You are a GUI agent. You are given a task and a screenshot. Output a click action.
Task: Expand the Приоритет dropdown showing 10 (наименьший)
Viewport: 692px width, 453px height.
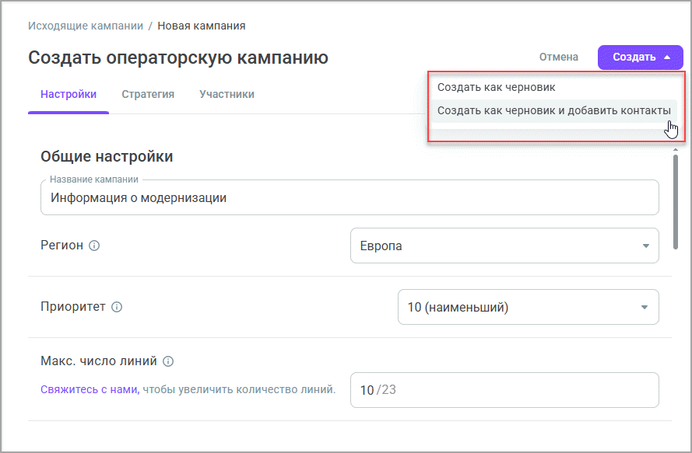528,307
